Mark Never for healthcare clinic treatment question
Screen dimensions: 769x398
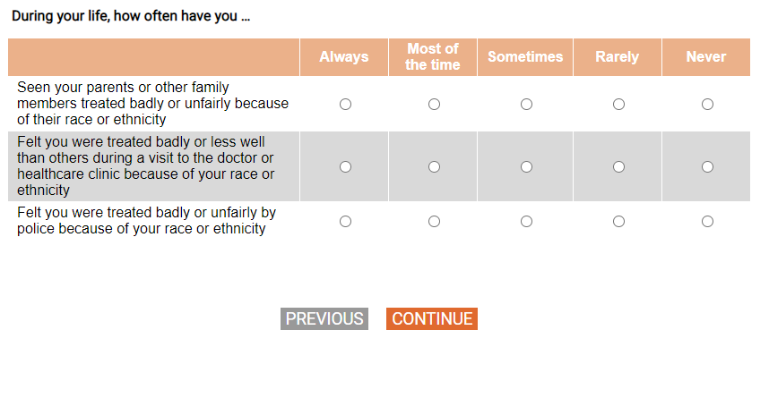[707, 166]
